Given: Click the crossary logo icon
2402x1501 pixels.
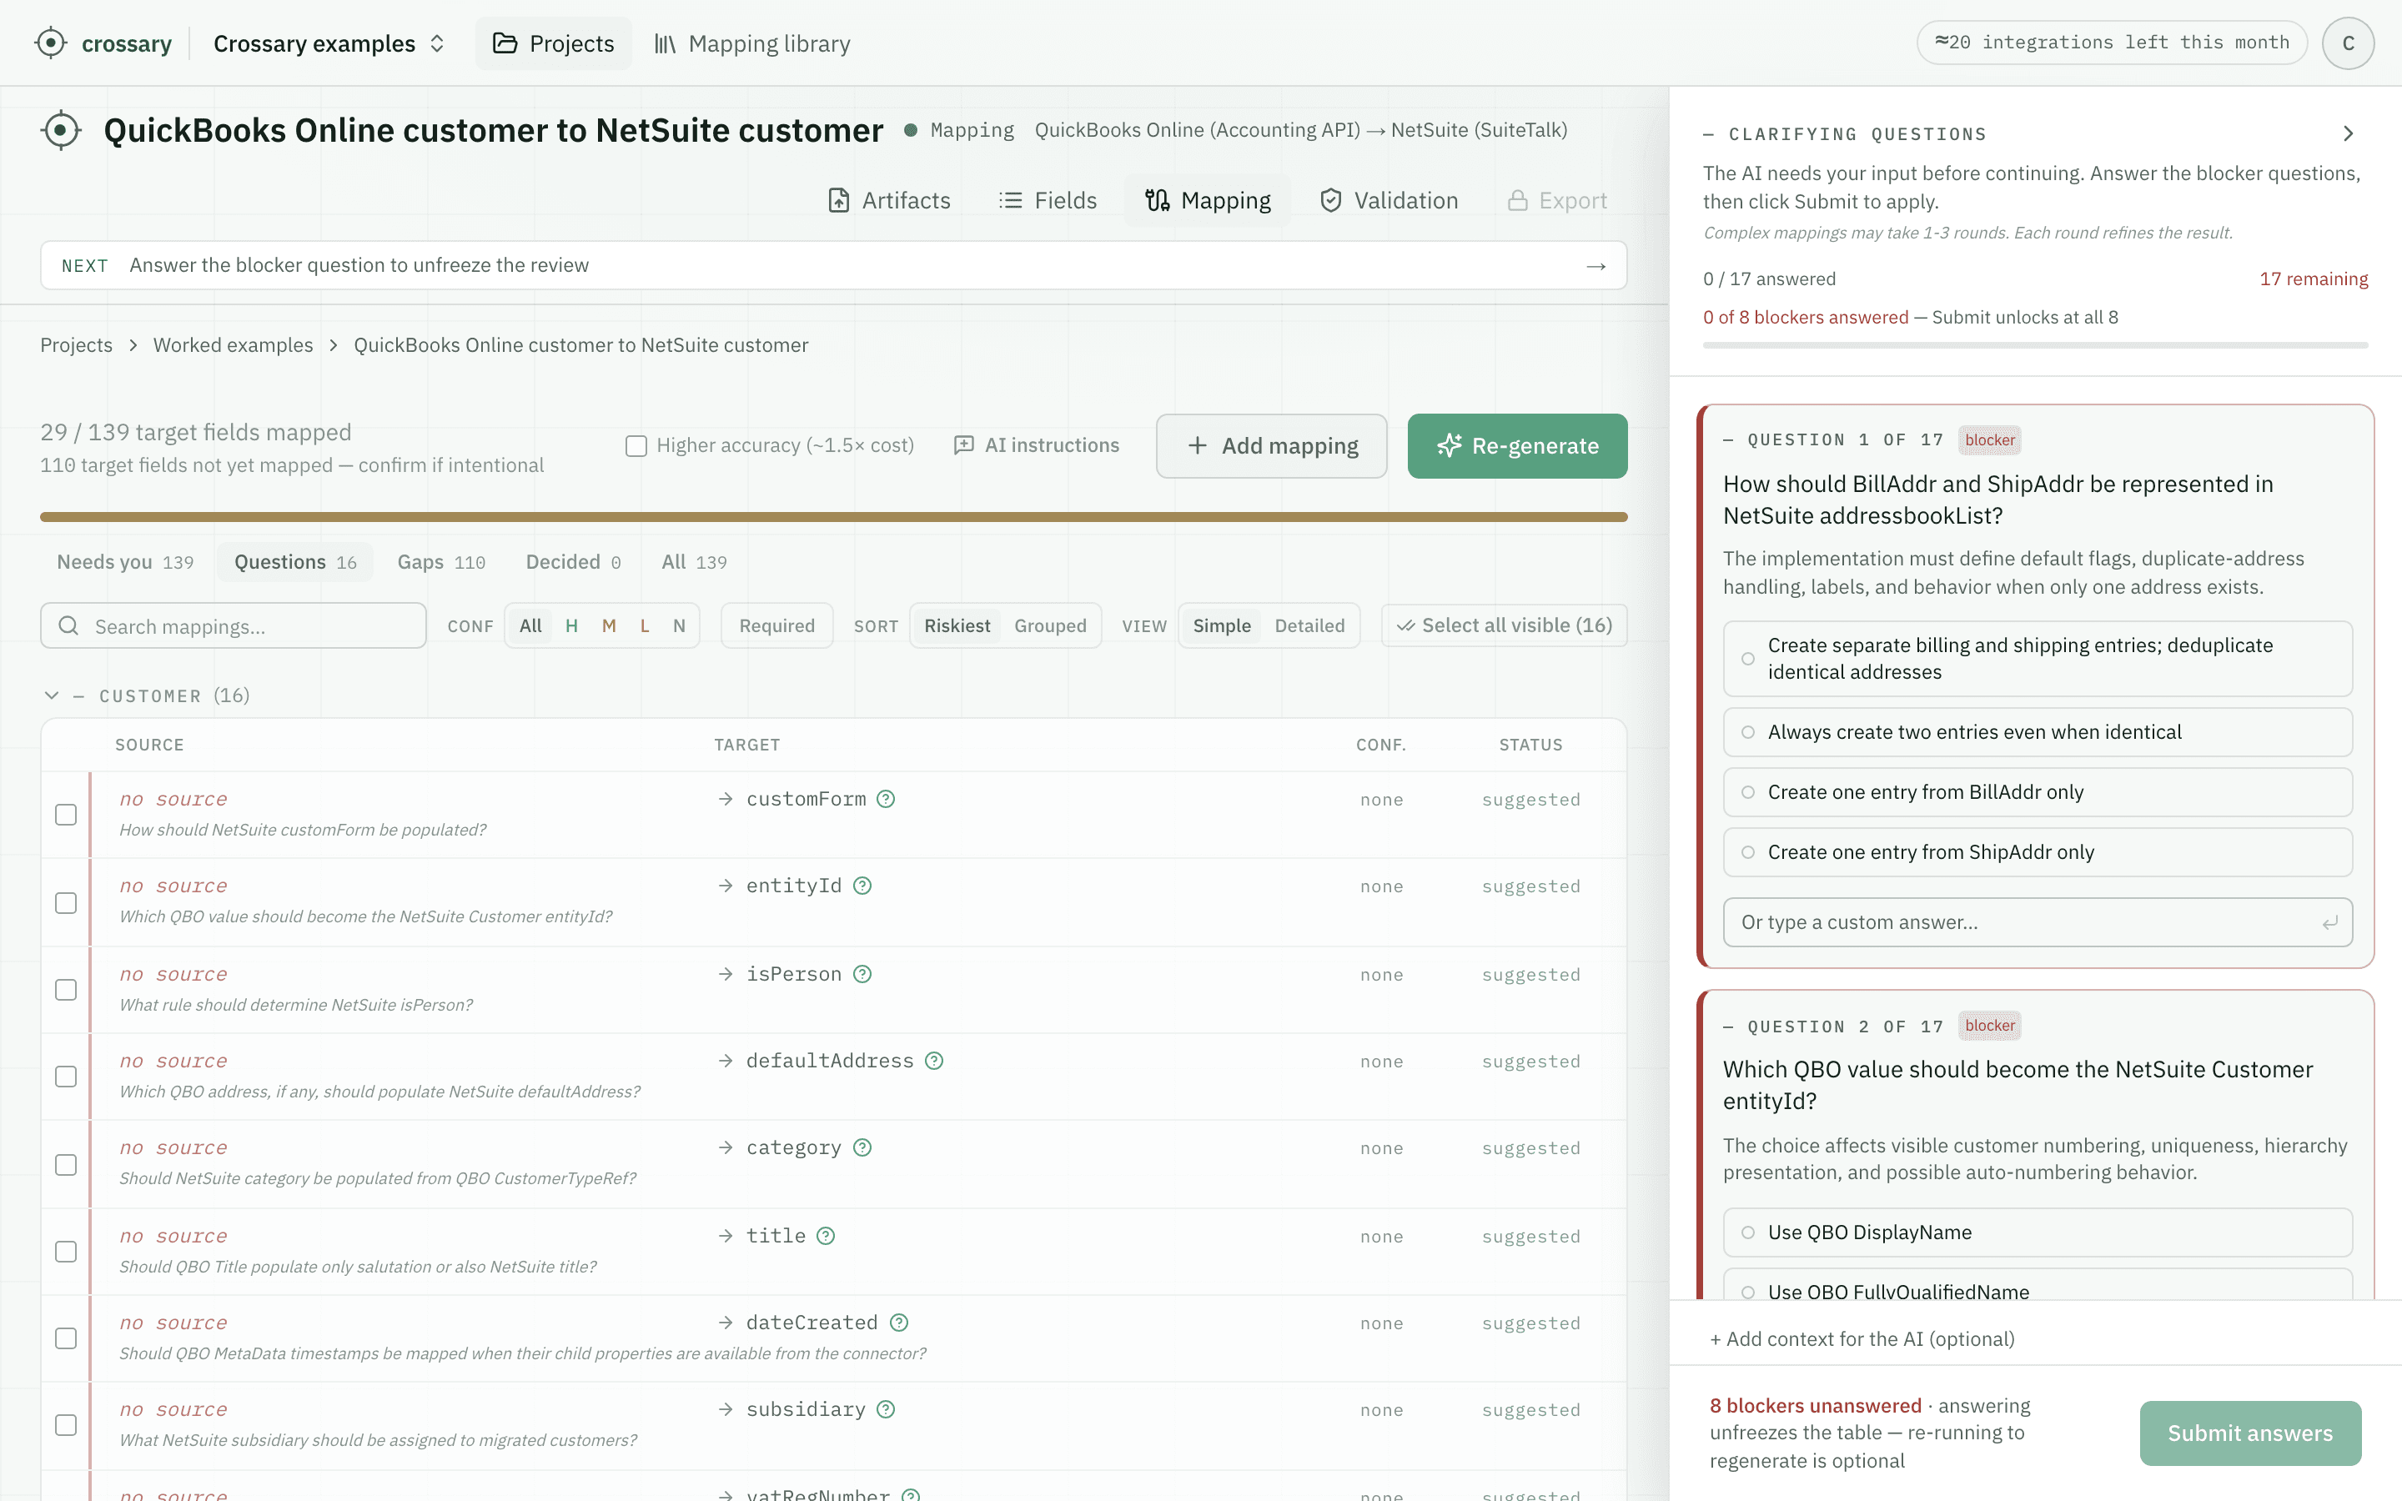Looking at the screenshot, I should click(51, 43).
